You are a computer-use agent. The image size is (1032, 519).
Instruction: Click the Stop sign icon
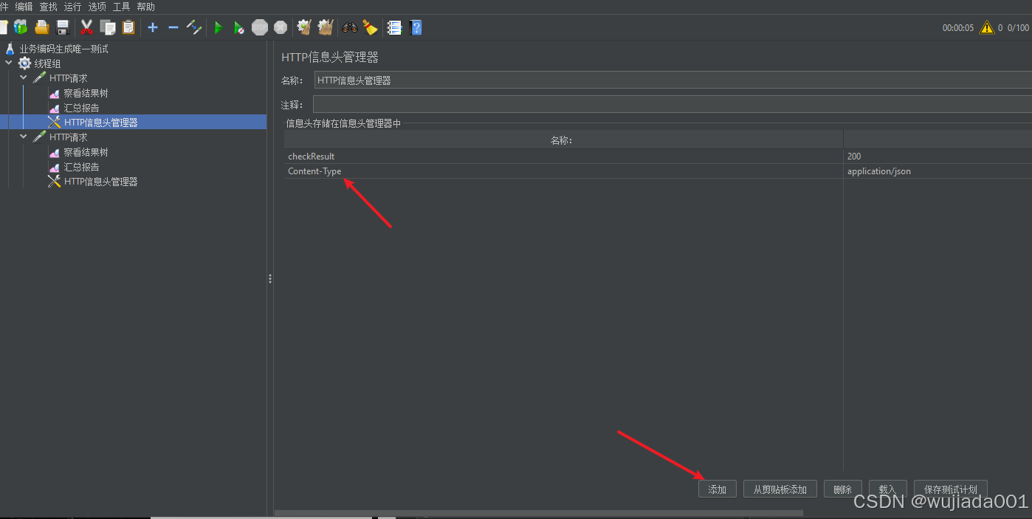(x=260, y=27)
